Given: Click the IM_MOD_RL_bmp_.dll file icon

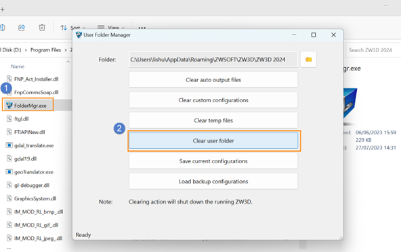Looking at the screenshot, I should click(x=9, y=211).
